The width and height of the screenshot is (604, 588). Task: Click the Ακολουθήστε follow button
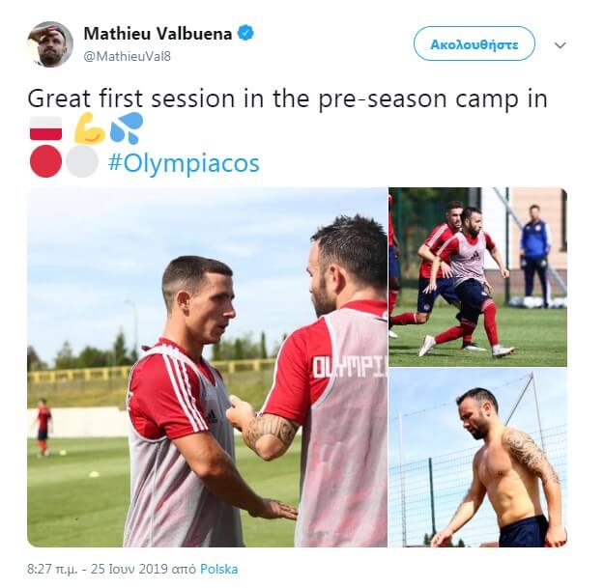point(475,43)
